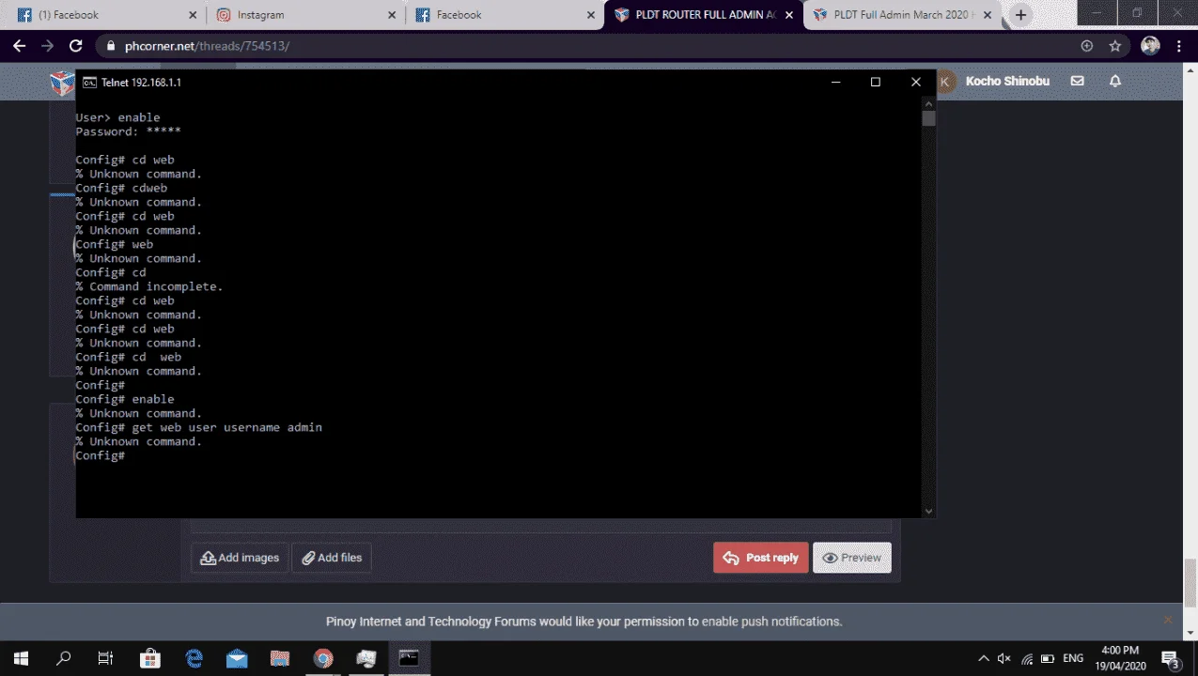Switch to Chrome on taskbar
1198x676 pixels.
coord(323,658)
